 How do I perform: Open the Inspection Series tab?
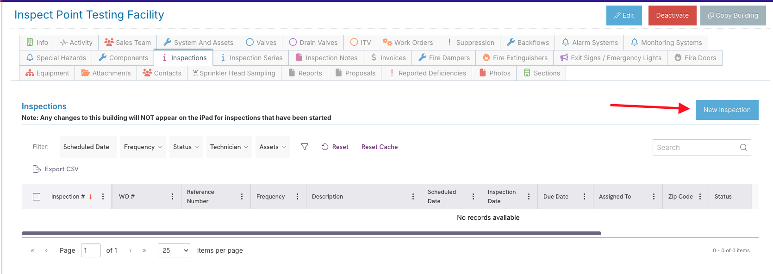[x=251, y=58]
